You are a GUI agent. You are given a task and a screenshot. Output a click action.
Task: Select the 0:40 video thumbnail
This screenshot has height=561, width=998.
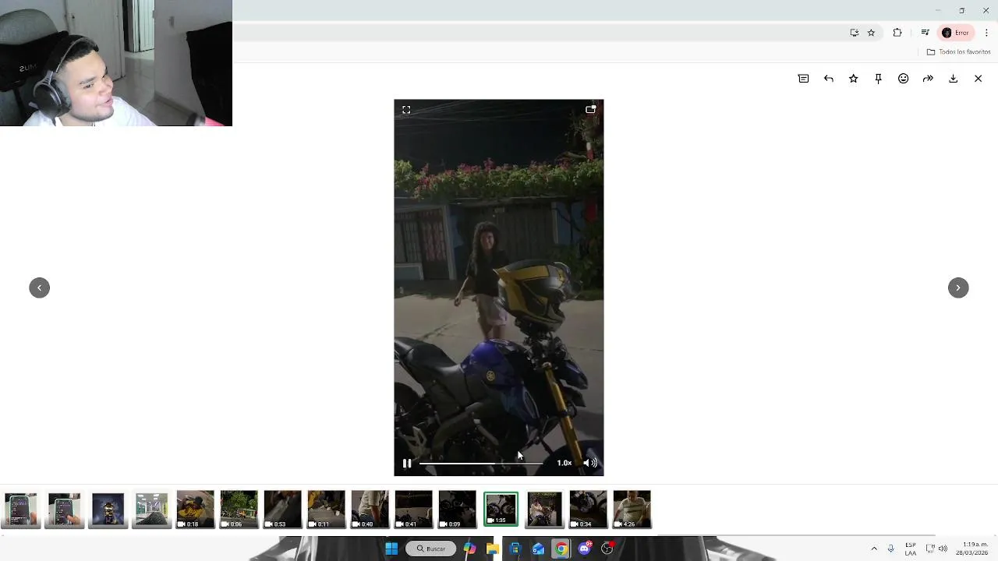[370, 509]
